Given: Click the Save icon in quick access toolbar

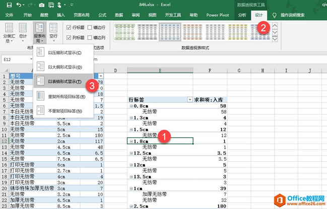Looking at the screenshot, I should tap(9, 5).
